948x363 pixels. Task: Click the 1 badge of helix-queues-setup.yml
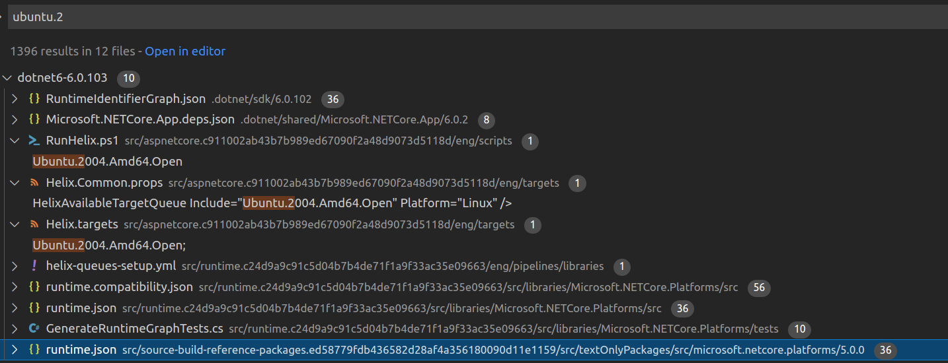point(621,267)
